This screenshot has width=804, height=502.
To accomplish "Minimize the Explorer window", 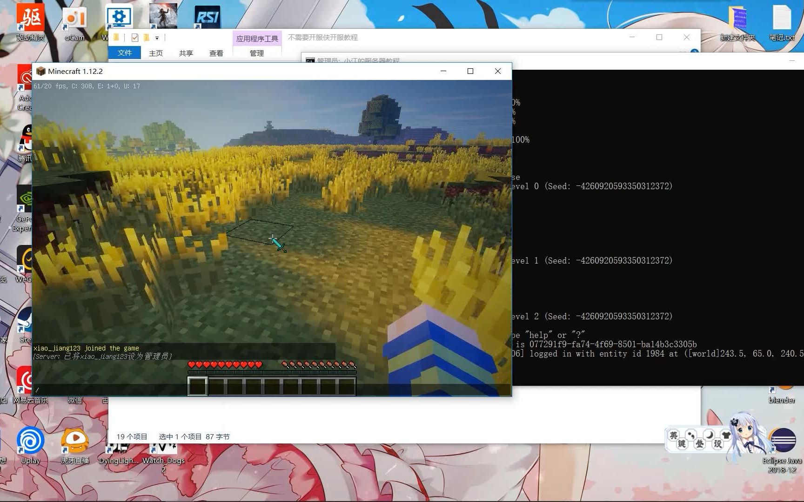I will [x=632, y=37].
